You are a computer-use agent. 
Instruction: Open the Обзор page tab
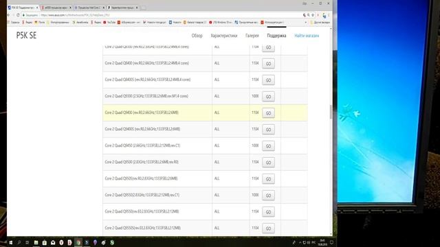(x=197, y=36)
